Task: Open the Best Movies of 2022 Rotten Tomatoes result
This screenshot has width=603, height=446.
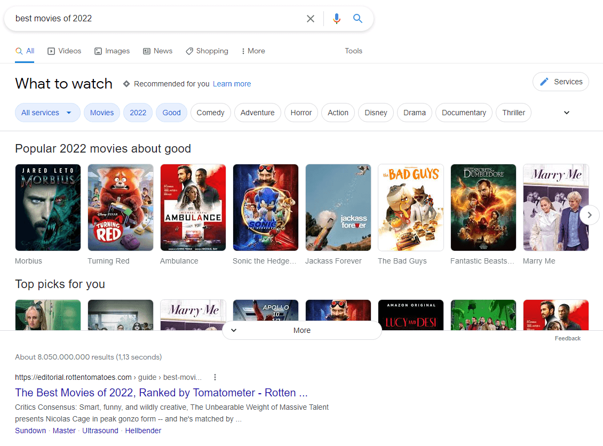Action: click(x=161, y=393)
